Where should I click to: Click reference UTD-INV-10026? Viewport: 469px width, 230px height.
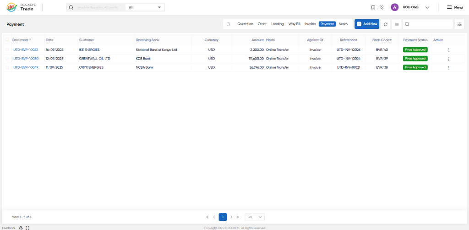coord(349,50)
